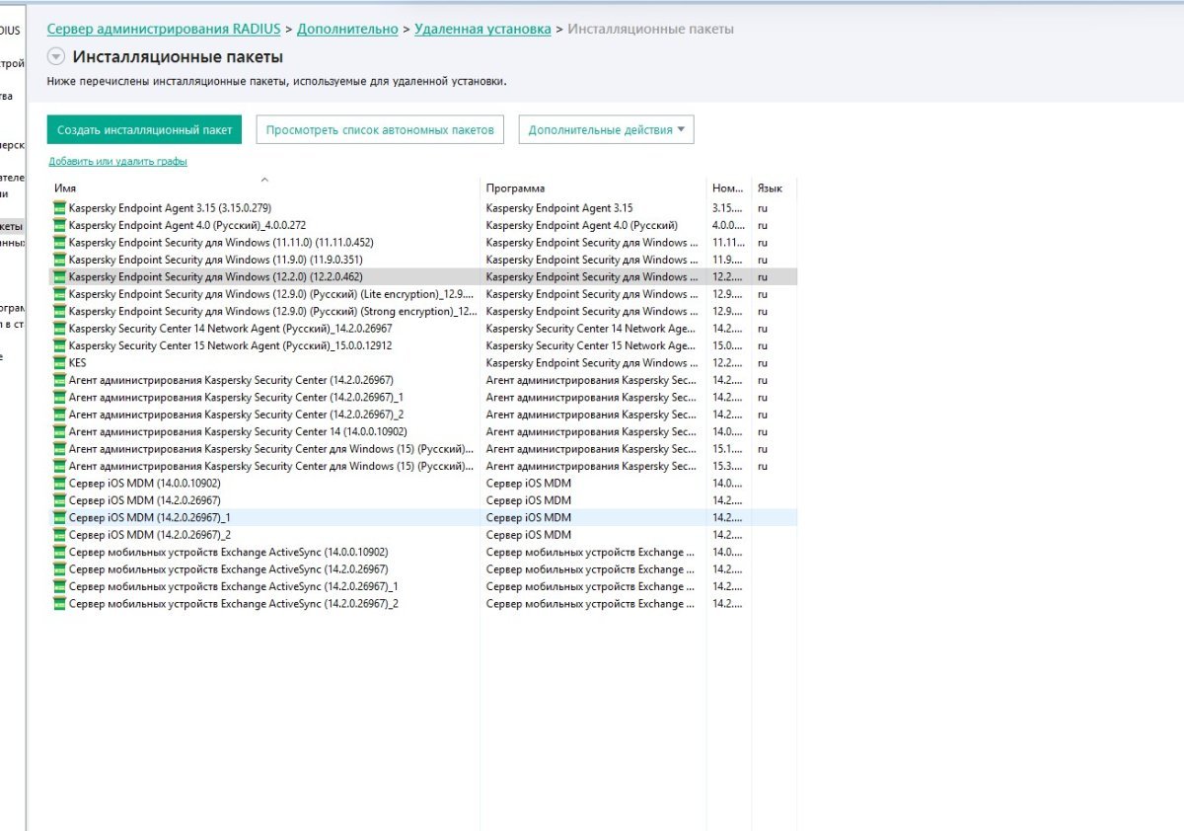Collapse the Инсталляционные пакеты header section
Viewport: 1184px width, 831px height.
(x=56, y=57)
